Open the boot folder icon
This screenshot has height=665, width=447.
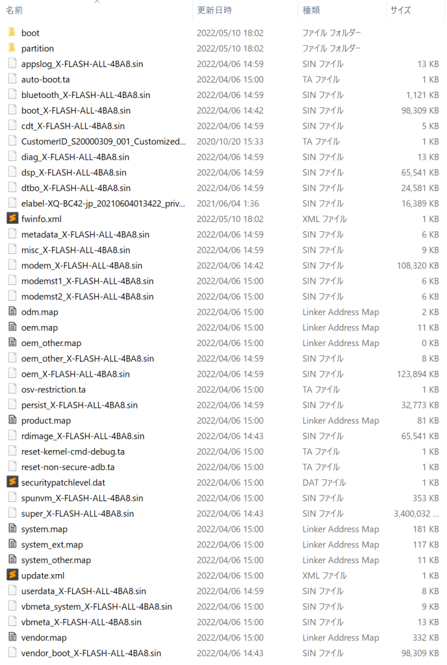(12, 32)
